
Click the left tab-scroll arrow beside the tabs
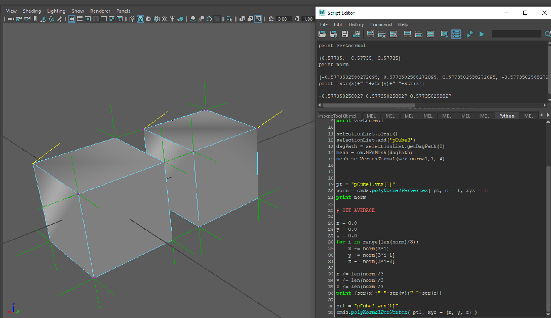[541, 115]
